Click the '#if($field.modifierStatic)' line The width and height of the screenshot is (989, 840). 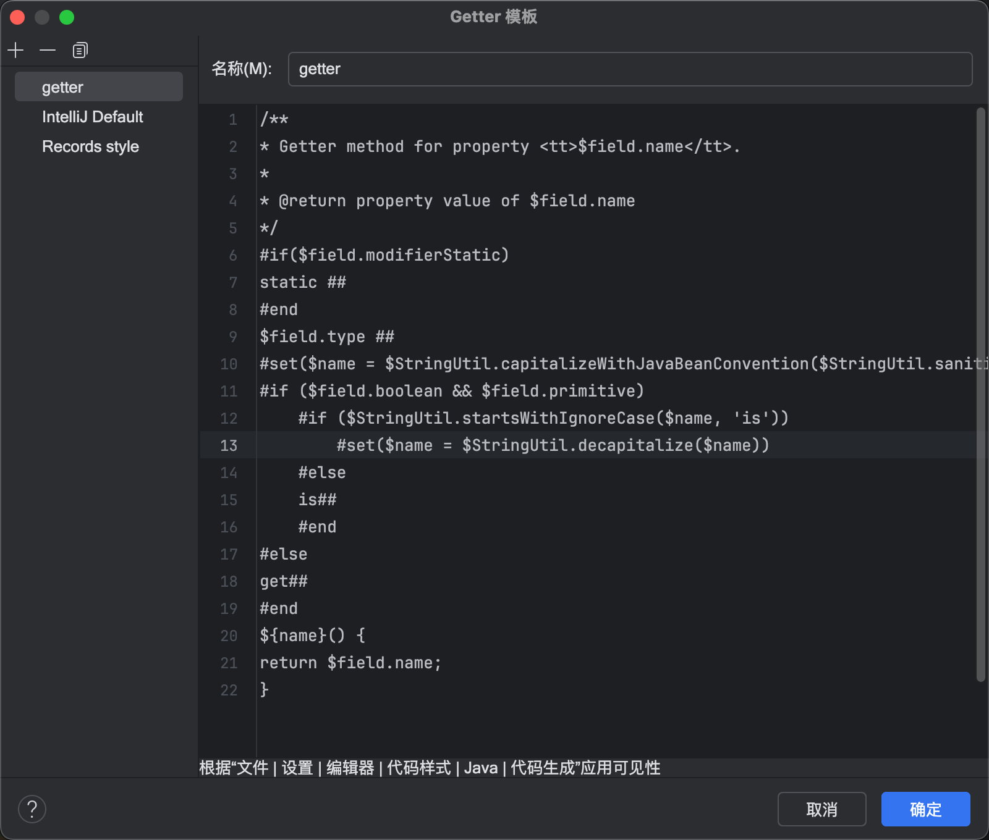point(384,255)
